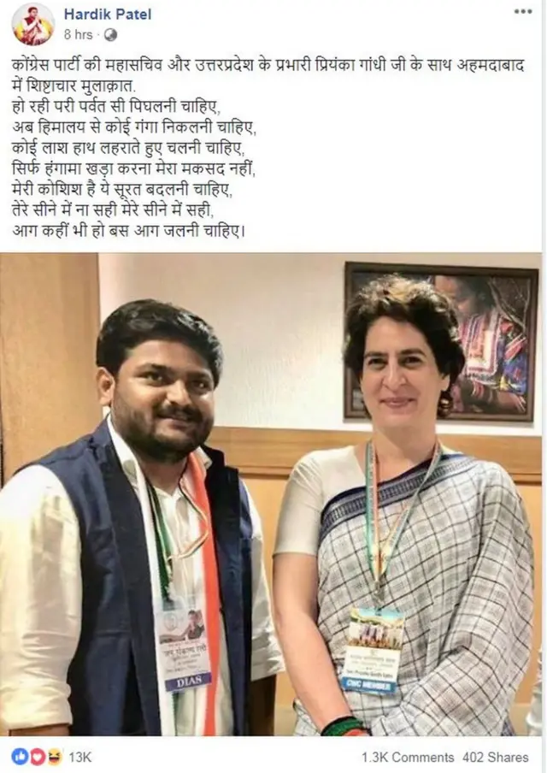Visit the Hardik Patel profile name link
This screenshot has width=547, height=773.
108,15
